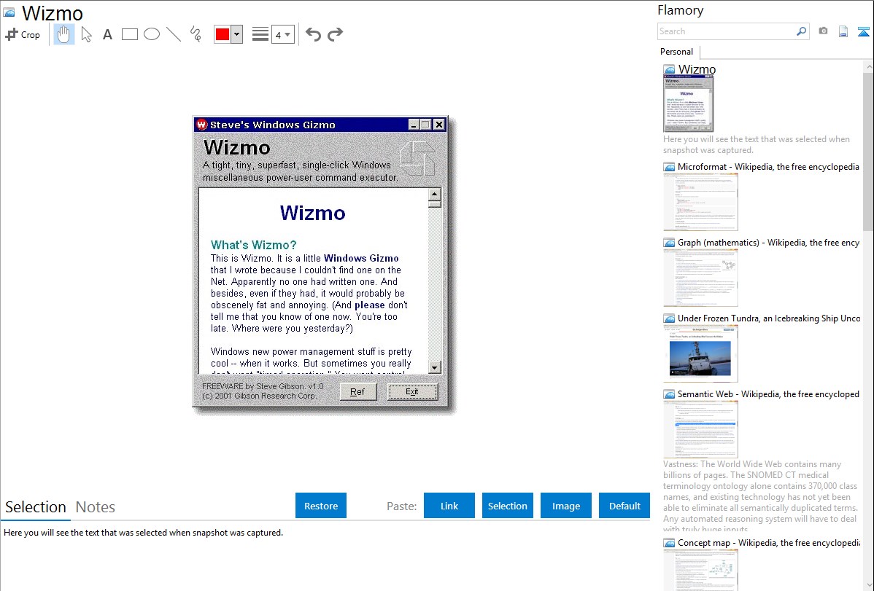The height and width of the screenshot is (591, 874).
Task: Activate the hand pan tool
Action: point(64,34)
